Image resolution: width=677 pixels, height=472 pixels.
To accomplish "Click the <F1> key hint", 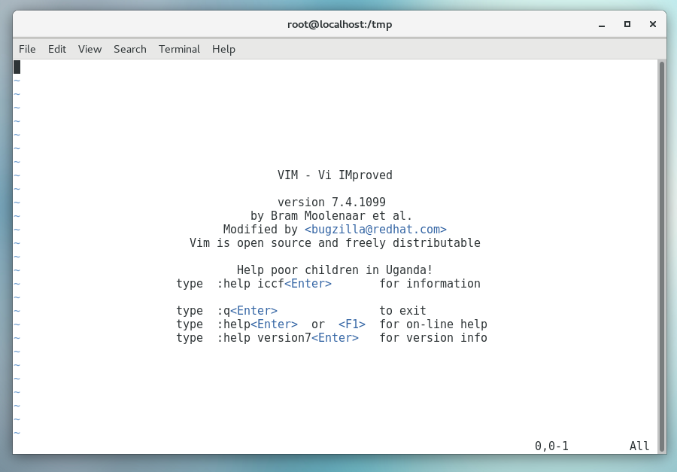I will [352, 324].
